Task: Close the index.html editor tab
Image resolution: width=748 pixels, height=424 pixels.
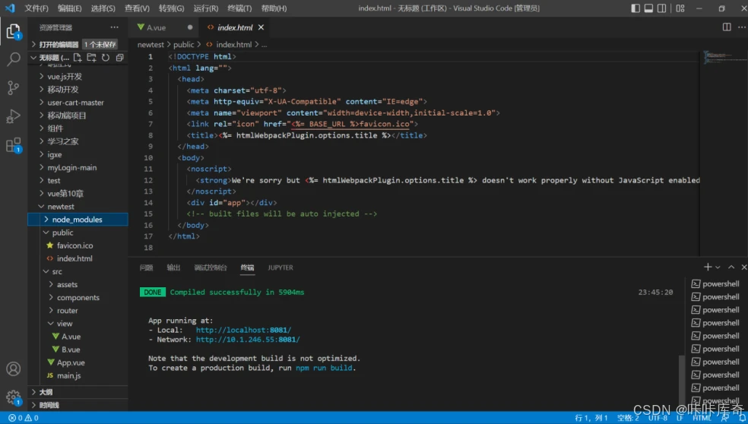Action: [x=261, y=27]
